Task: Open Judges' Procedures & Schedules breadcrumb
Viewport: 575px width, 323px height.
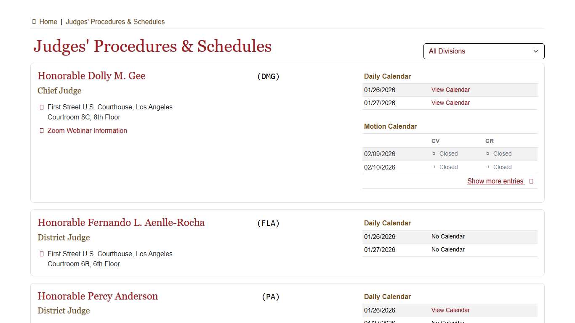Action: tap(115, 22)
